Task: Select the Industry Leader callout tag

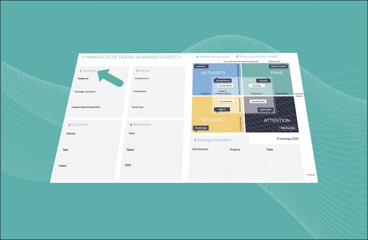Action: click(x=278, y=67)
